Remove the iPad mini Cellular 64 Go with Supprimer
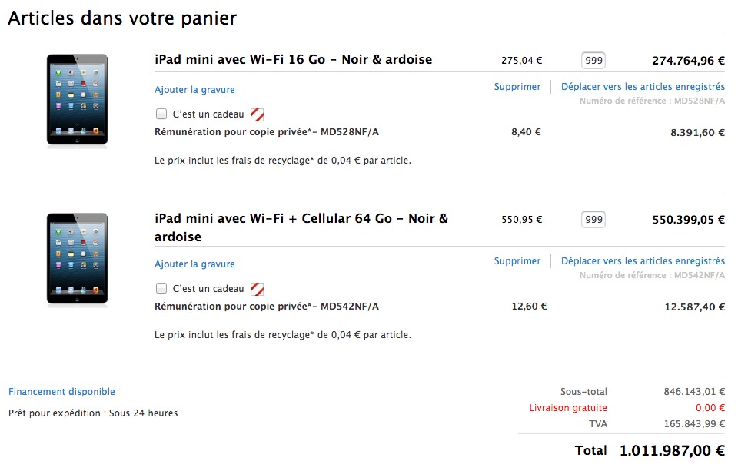This screenshot has width=738, height=471. click(x=517, y=261)
